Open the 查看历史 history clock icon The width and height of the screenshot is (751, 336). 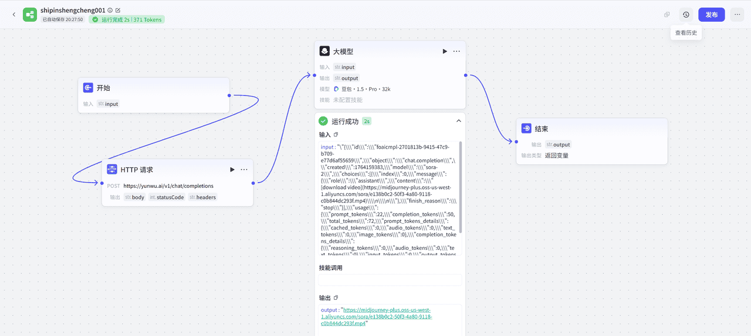pos(686,15)
